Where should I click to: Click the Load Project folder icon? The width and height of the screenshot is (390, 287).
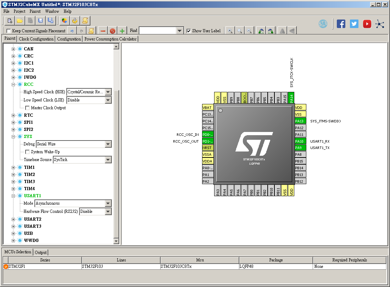[20, 21]
